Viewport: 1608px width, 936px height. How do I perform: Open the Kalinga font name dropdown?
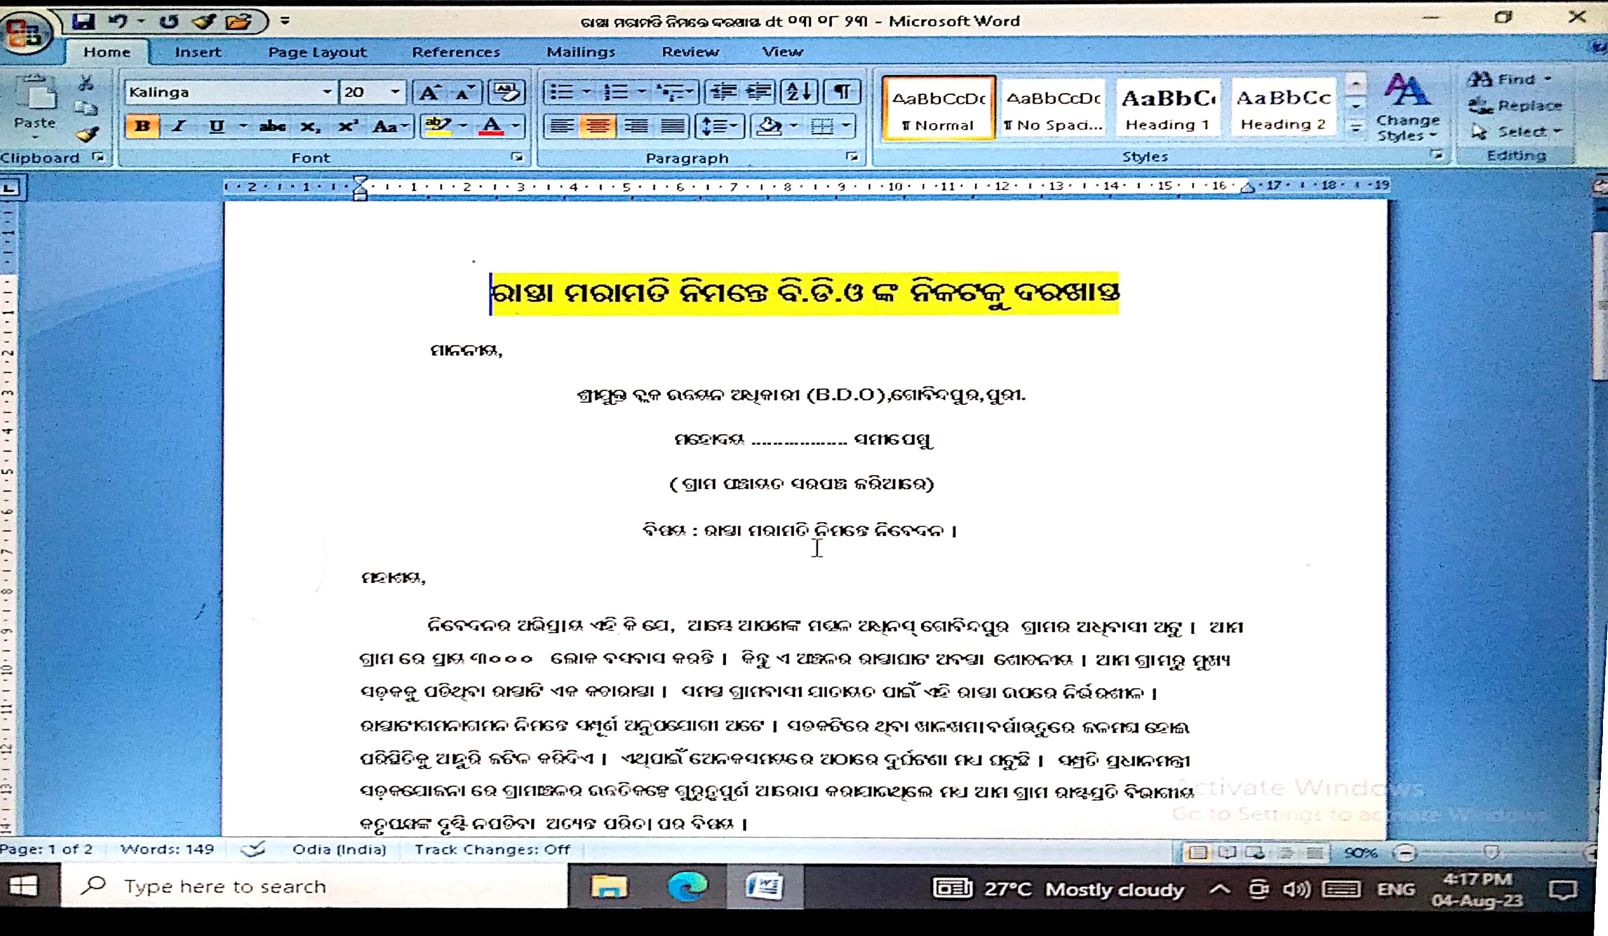326,92
